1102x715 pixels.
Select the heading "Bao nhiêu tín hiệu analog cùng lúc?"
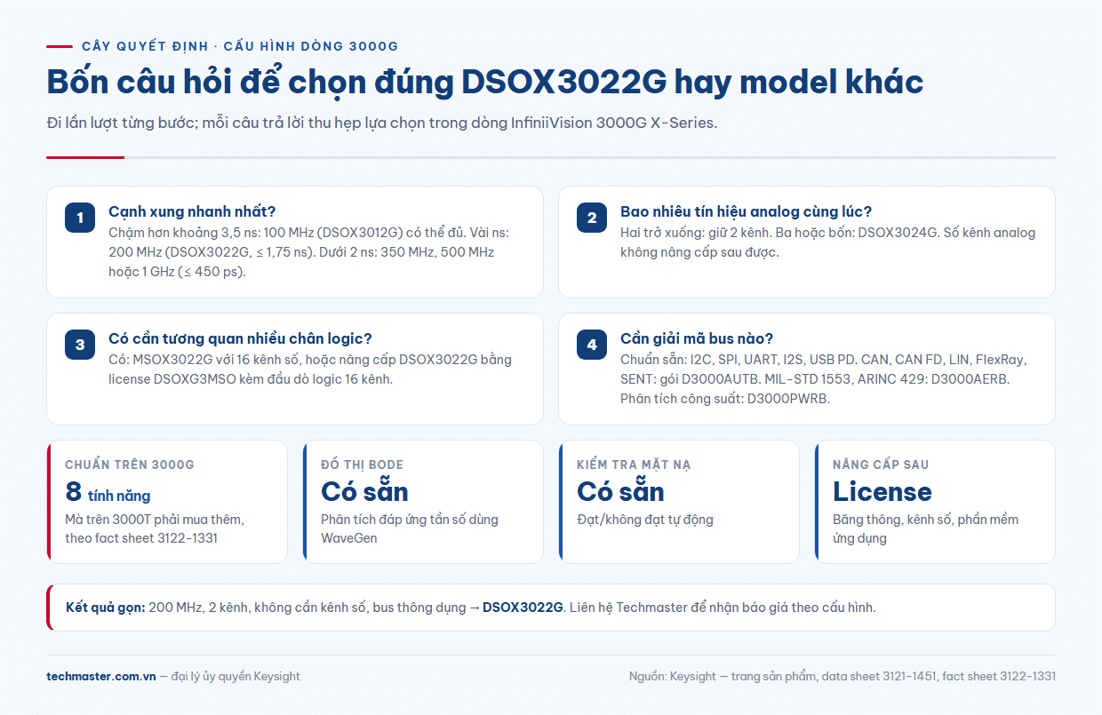pyautogui.click(x=746, y=211)
